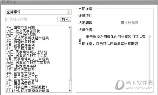This screenshot has width=158, height=95.
Task: Select list item 15日, 民事案件判决上诉期
Action: (27, 52)
